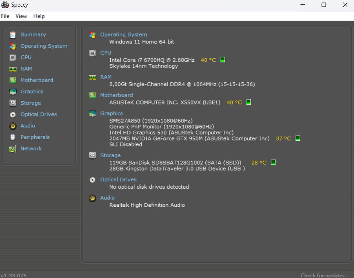Click the '8,00Gt Single-Channel DDR4' RAM line
Image resolution: width=354 pixels, height=278 pixels.
[x=182, y=84]
